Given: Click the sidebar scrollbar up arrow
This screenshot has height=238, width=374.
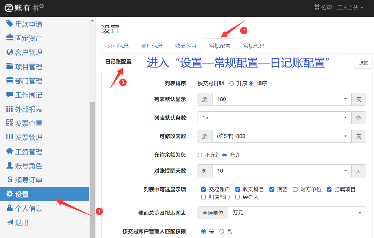Looking at the screenshot, I should point(92,21).
